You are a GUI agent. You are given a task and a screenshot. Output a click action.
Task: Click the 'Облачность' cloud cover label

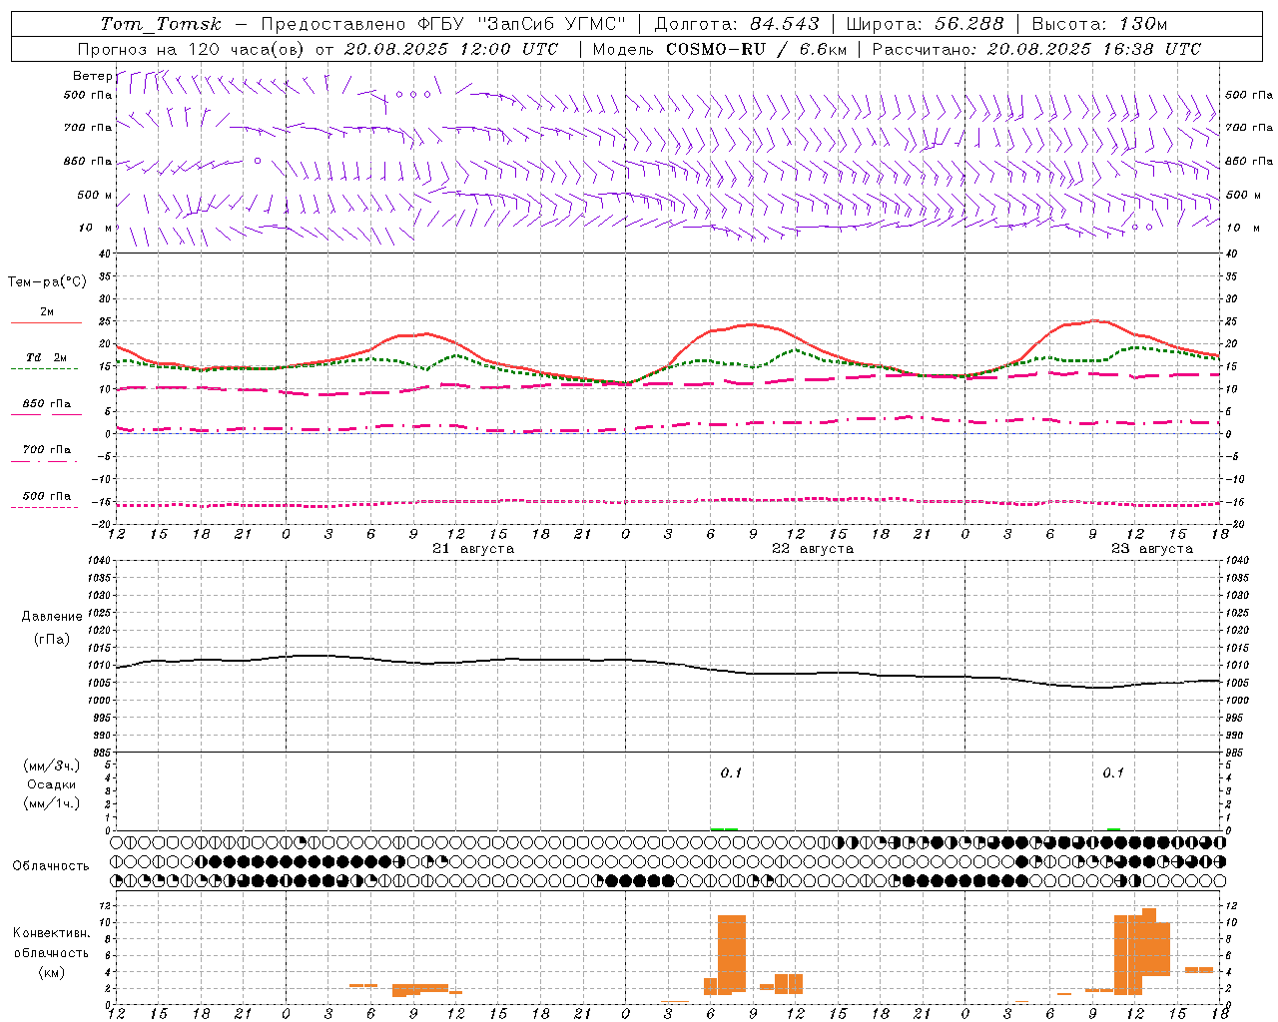pos(51,866)
